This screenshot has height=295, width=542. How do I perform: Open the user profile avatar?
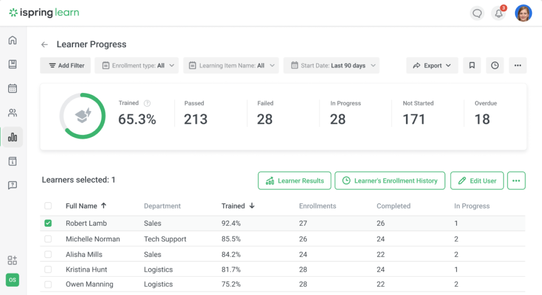point(523,14)
